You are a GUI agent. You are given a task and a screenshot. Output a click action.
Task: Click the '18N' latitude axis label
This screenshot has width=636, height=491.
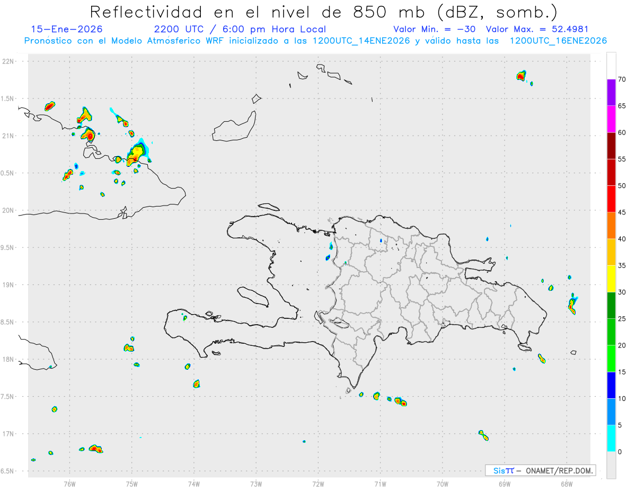(x=9, y=359)
